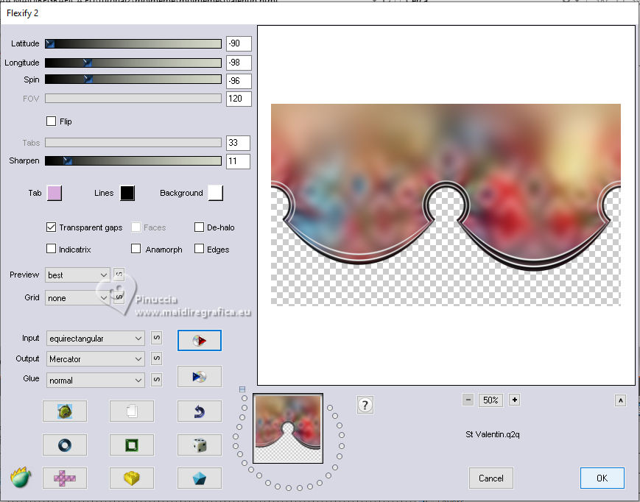Viewport: 640px width, 502px height.
Task: Click the Sharpen value field
Action: [238, 161]
